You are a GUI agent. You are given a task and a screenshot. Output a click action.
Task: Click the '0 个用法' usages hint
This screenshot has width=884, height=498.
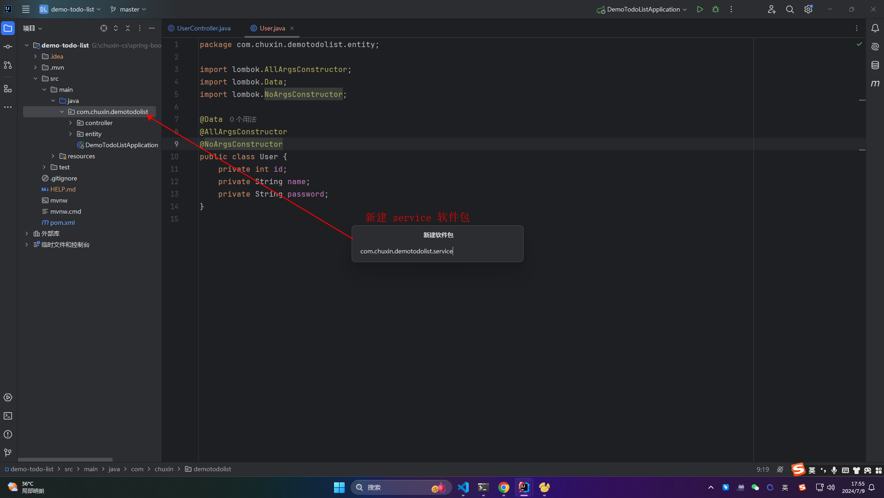click(x=243, y=120)
